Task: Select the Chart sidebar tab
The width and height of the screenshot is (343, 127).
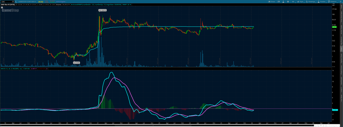Action: (341, 50)
